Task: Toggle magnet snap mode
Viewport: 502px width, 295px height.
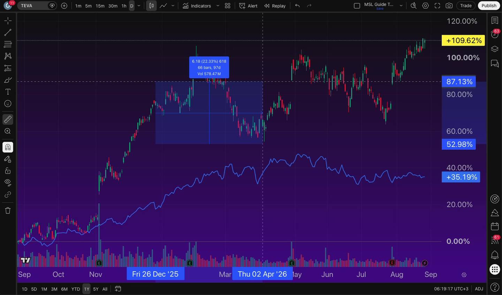Action: (x=8, y=147)
